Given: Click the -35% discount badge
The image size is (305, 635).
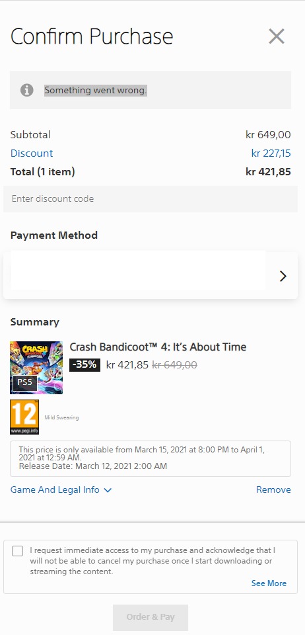Looking at the screenshot, I should point(85,365).
